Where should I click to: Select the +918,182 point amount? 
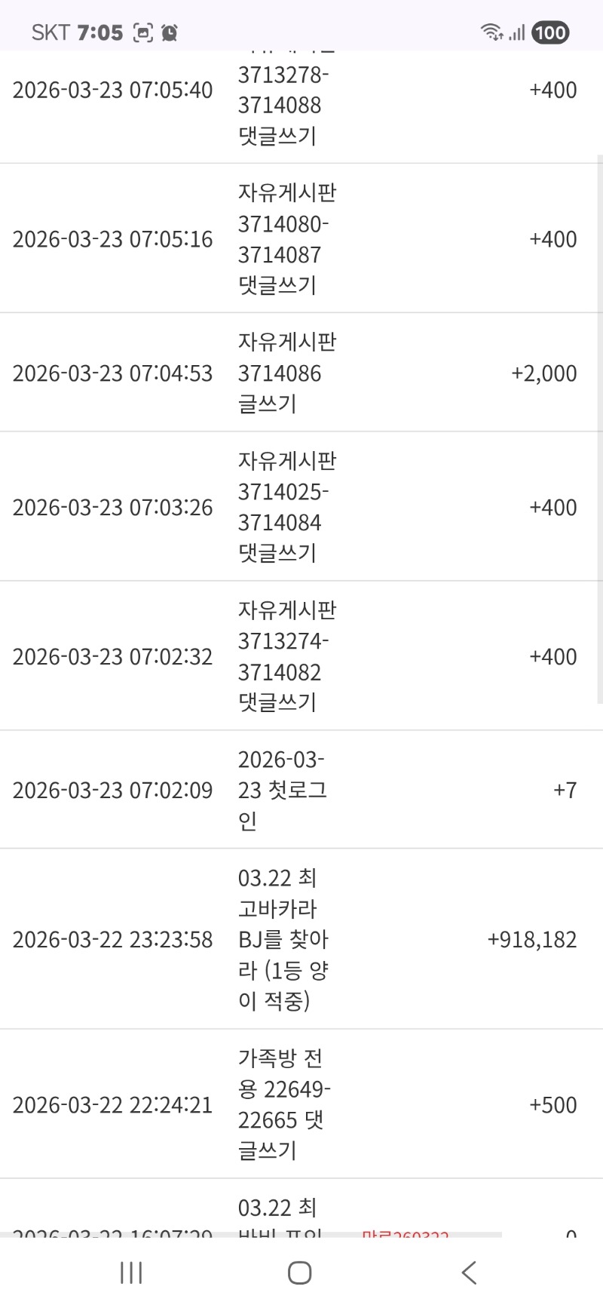[x=531, y=940]
